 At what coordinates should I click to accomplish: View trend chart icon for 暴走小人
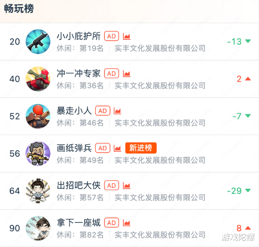[x=117, y=111]
